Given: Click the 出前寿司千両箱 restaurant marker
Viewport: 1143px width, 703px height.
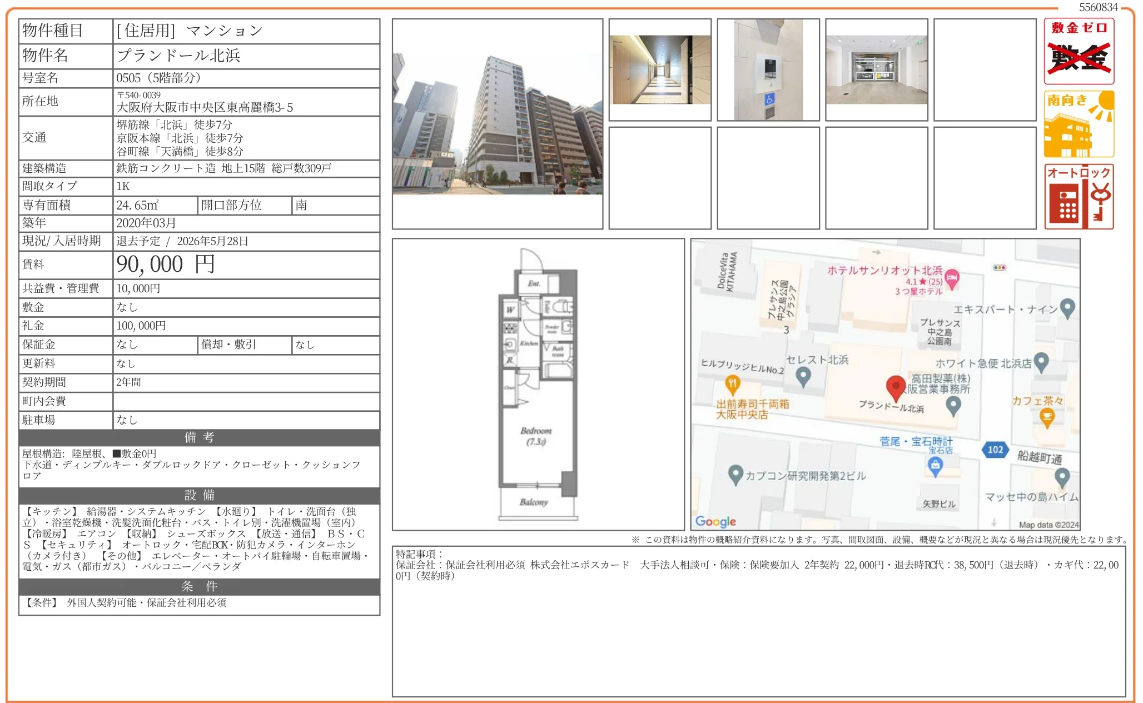Looking at the screenshot, I should (x=733, y=383).
